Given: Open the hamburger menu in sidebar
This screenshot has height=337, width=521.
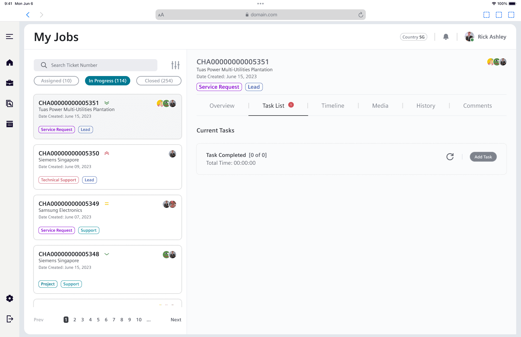Looking at the screenshot, I should click(x=10, y=37).
